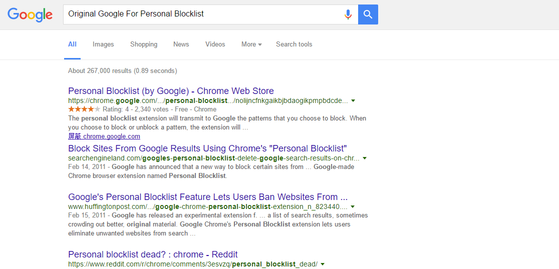Click the block chrome.google.com link
This screenshot has width=559, height=269.
104,136
